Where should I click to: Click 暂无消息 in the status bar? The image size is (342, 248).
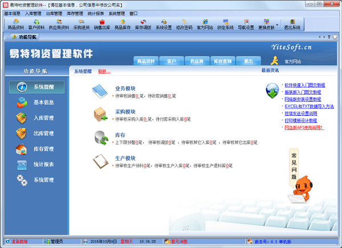179,242
